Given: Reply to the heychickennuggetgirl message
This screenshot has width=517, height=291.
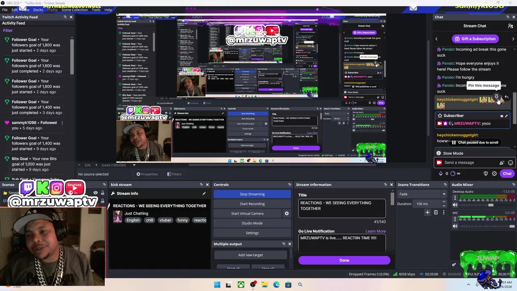Looking at the screenshot, I should click(x=506, y=97).
